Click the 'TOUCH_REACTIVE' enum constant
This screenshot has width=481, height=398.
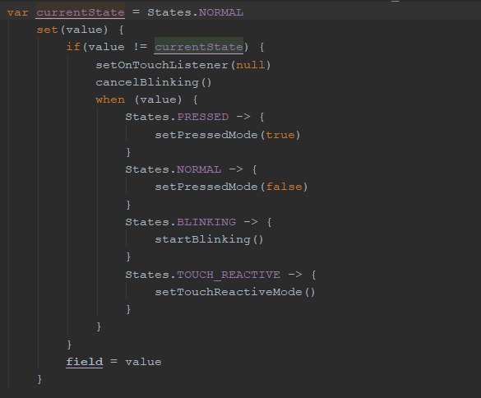(229, 275)
